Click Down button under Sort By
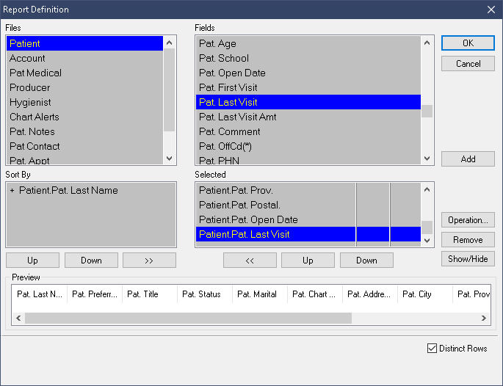The image size is (503, 386). point(91,261)
